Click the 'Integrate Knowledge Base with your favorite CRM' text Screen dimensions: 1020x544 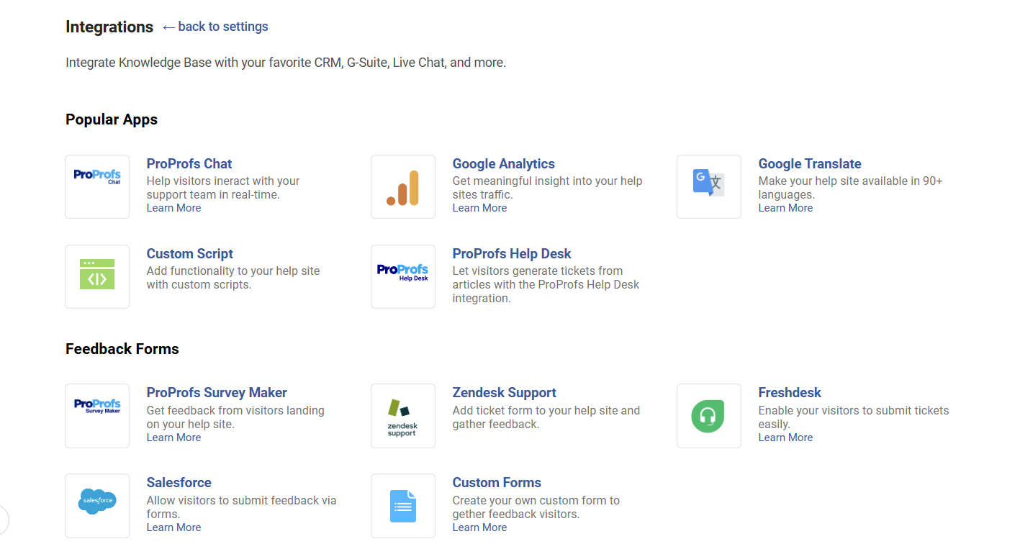click(286, 63)
